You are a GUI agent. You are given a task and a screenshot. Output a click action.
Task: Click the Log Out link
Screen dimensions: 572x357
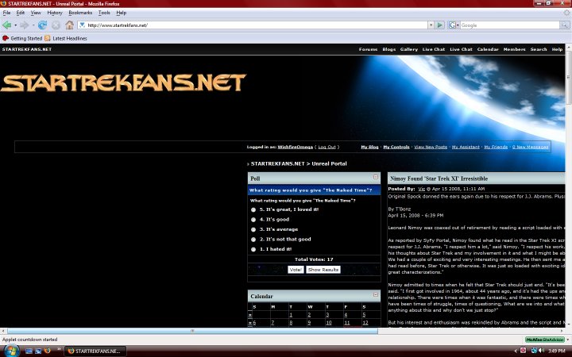point(327,147)
